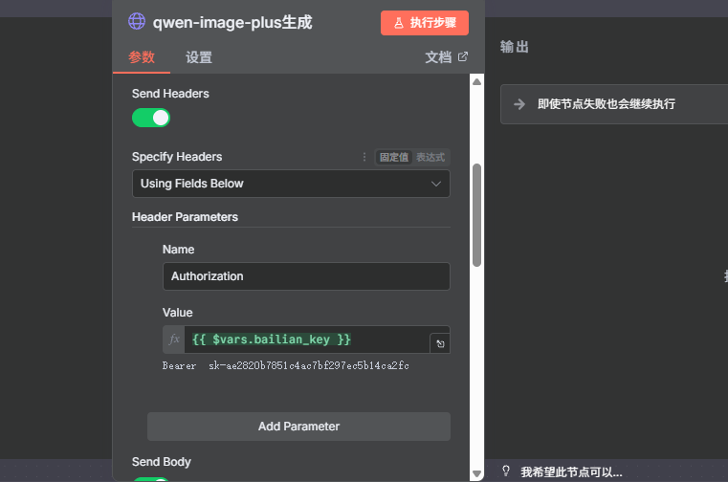
Task: Open the 文档 documentation link
Action: point(438,57)
